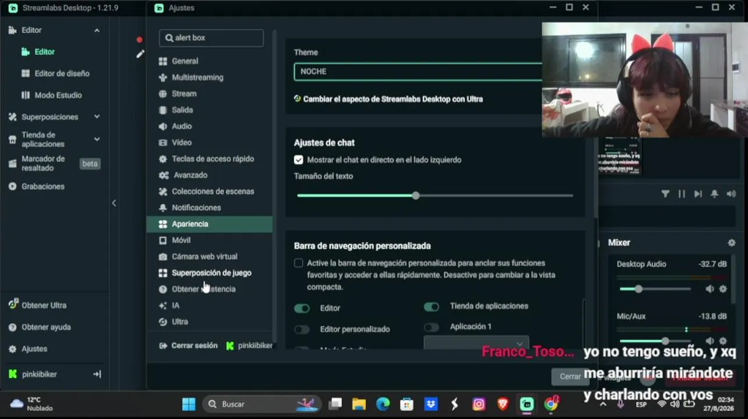Mute the Desktop Audio source
Viewport: 748px width, 419px height.
(710, 289)
